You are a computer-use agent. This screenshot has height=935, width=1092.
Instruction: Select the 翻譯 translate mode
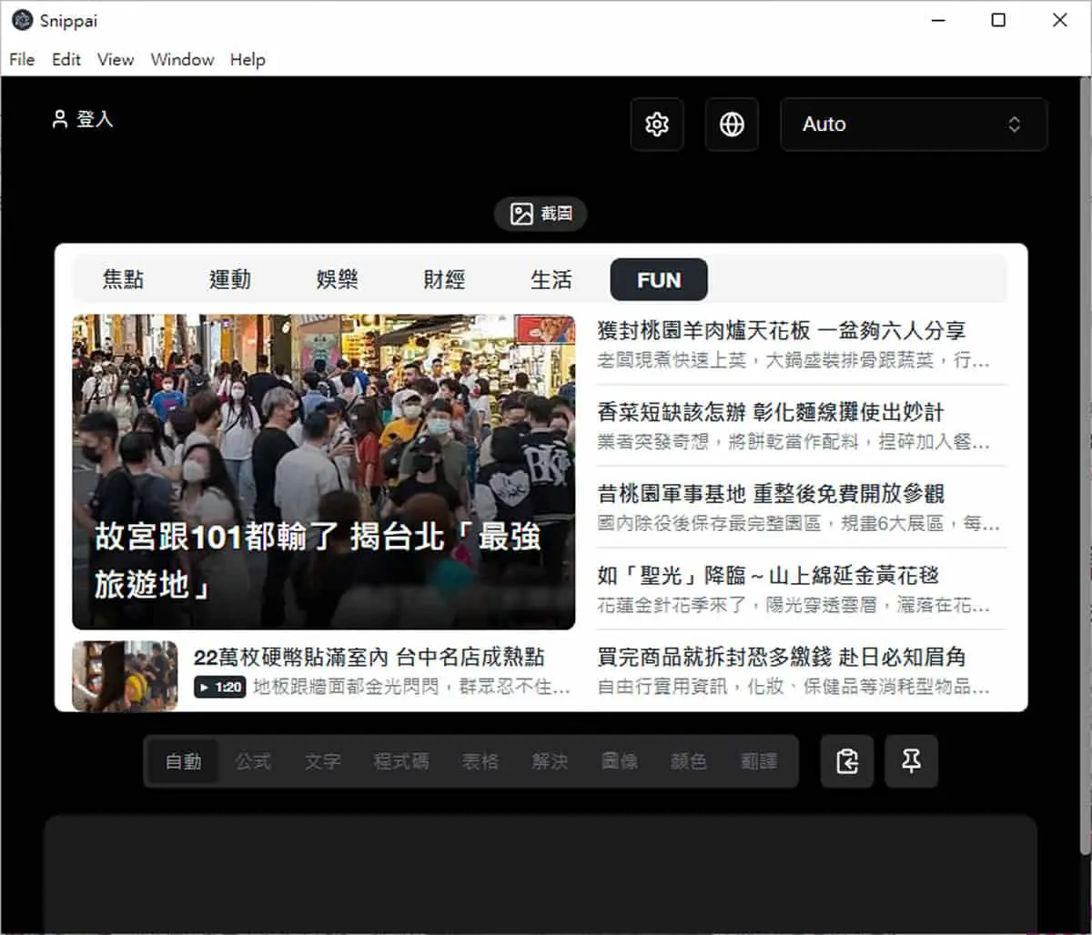coord(759,761)
